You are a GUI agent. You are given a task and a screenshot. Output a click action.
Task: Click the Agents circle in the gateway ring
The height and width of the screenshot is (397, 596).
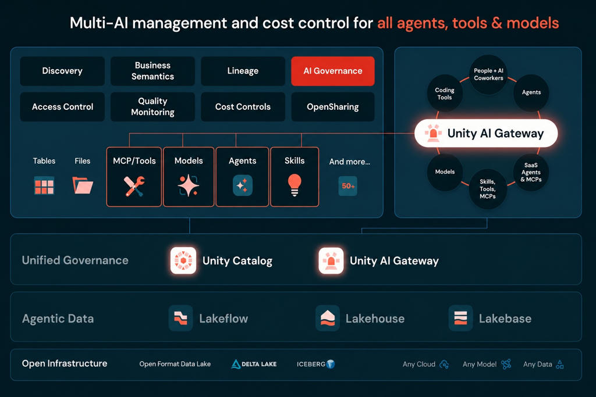(531, 92)
